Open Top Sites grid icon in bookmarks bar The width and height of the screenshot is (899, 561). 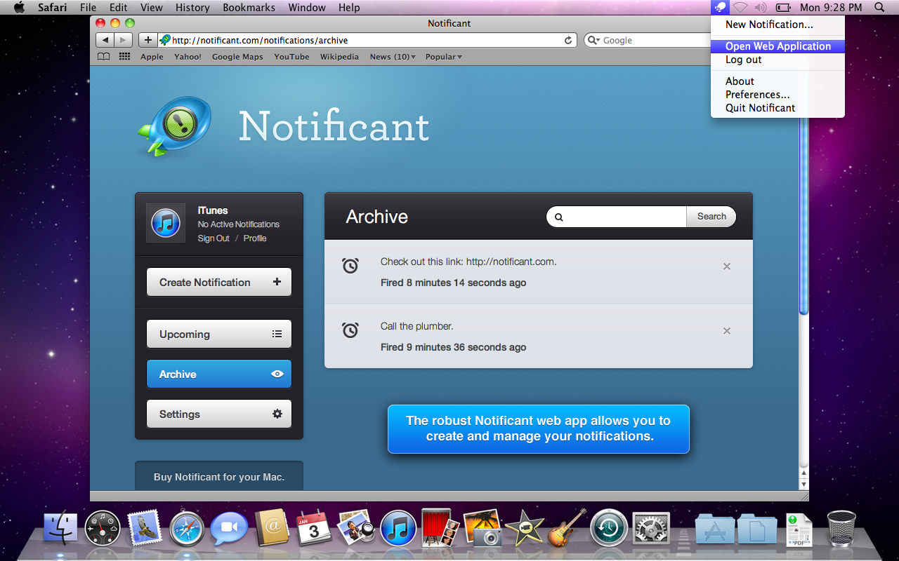pyautogui.click(x=124, y=57)
